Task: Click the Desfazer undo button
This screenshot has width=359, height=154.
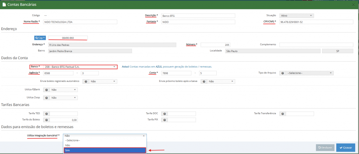Action: [x=325, y=148]
